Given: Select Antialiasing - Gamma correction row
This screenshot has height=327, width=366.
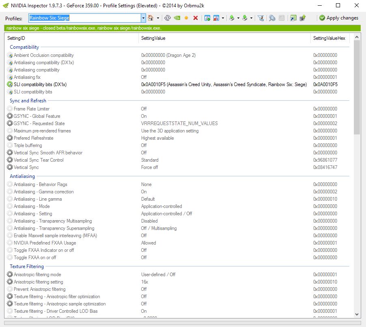Looking at the screenshot, I should 178,192.
